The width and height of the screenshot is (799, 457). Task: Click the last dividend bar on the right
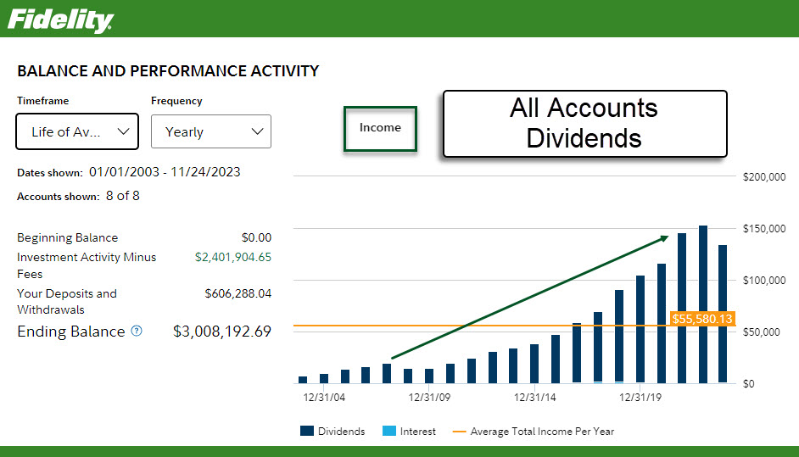click(x=723, y=314)
